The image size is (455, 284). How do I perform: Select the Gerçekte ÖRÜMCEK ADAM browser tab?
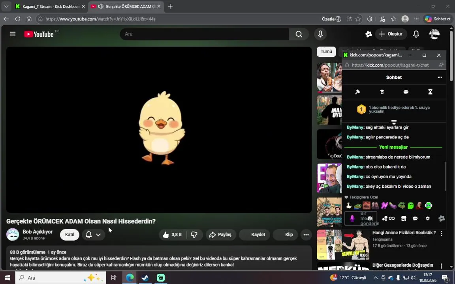coord(126,6)
